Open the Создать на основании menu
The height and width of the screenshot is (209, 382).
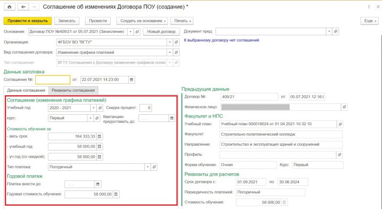click(142, 21)
